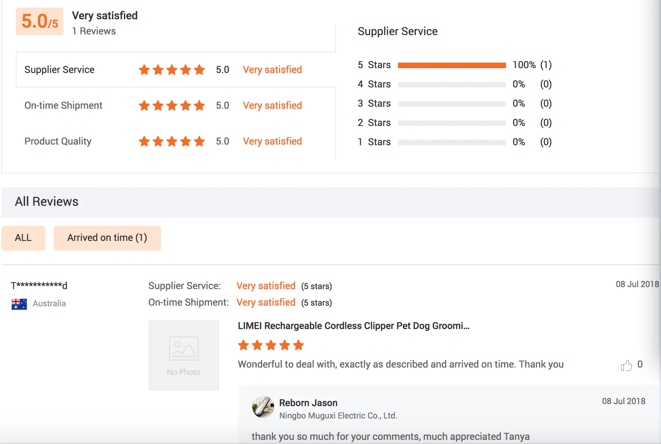This screenshot has height=444, width=661.
Task: Enable the Arrived on time (1) filter
Action: click(107, 238)
